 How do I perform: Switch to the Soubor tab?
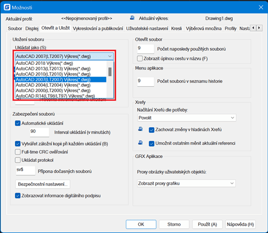15,29
